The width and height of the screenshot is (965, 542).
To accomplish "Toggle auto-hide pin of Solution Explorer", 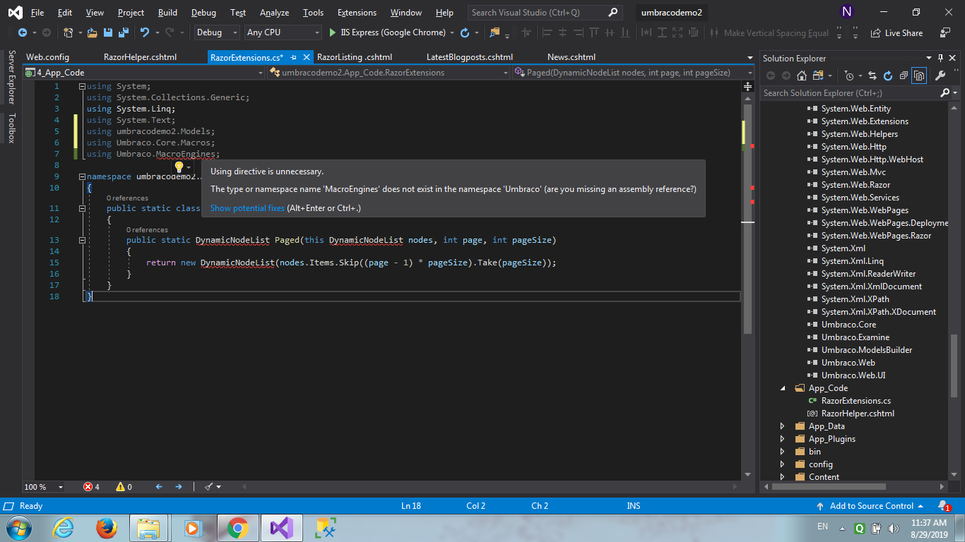I will point(940,58).
